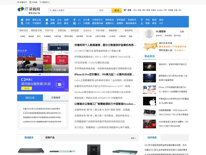
Task: Click the 热点关注 section heading
Action: [150, 56]
